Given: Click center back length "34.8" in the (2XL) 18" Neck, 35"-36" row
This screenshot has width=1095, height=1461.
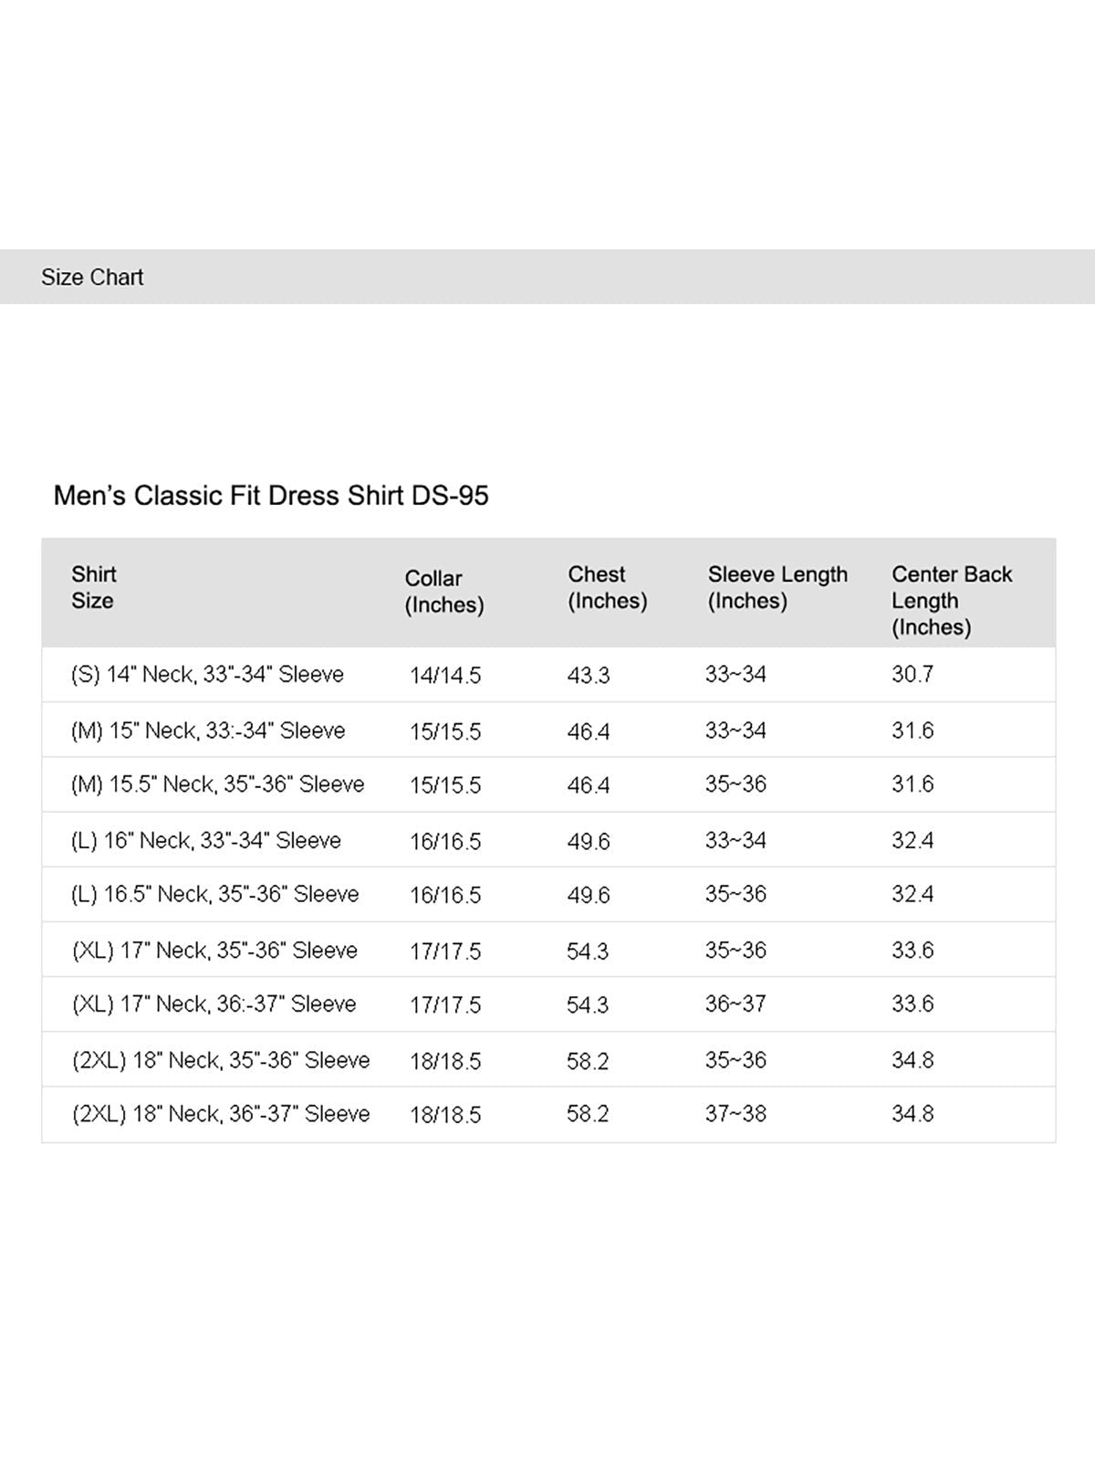Looking at the screenshot, I should pyautogui.click(x=912, y=1059).
